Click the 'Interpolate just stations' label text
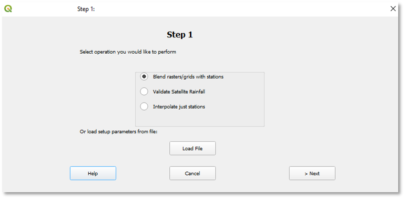The height and width of the screenshot is (199, 405). click(x=179, y=106)
